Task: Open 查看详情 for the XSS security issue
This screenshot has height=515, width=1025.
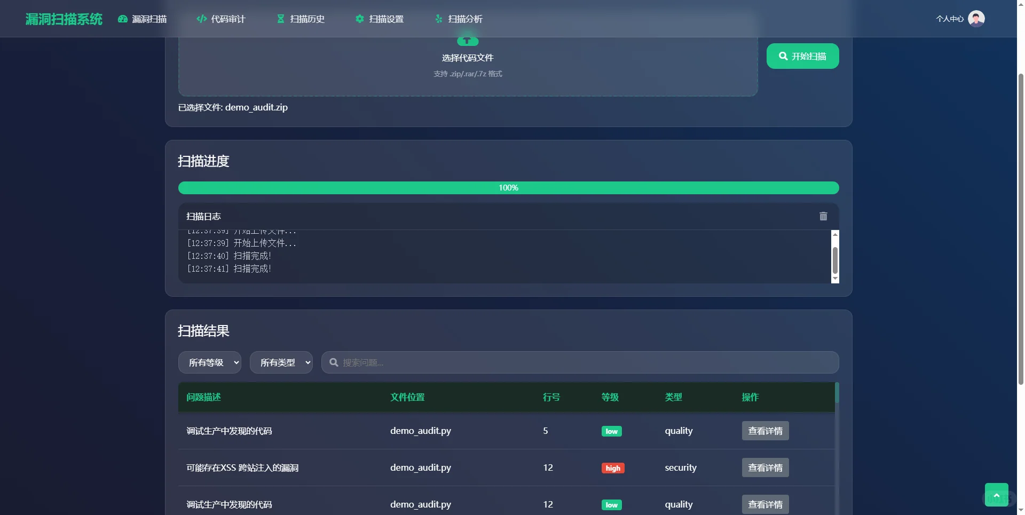Action: (765, 468)
